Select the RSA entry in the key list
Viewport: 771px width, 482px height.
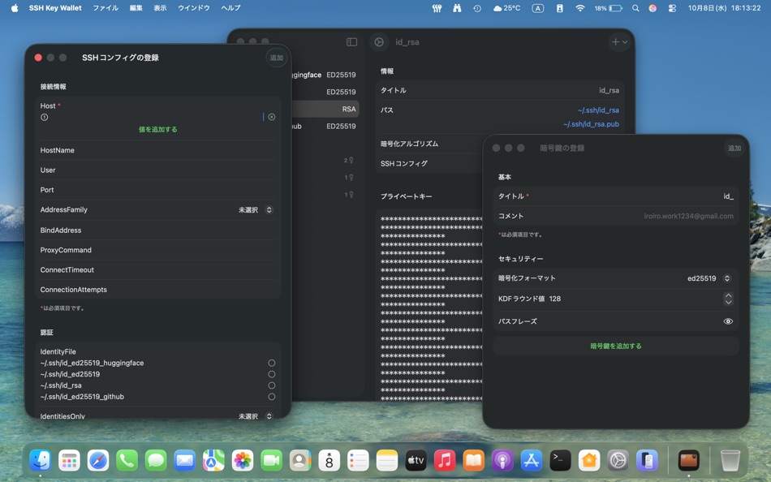point(333,109)
